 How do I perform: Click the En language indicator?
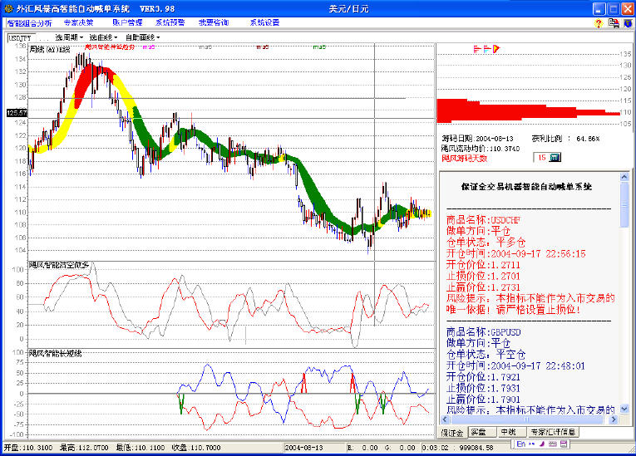pyautogui.click(x=520, y=444)
